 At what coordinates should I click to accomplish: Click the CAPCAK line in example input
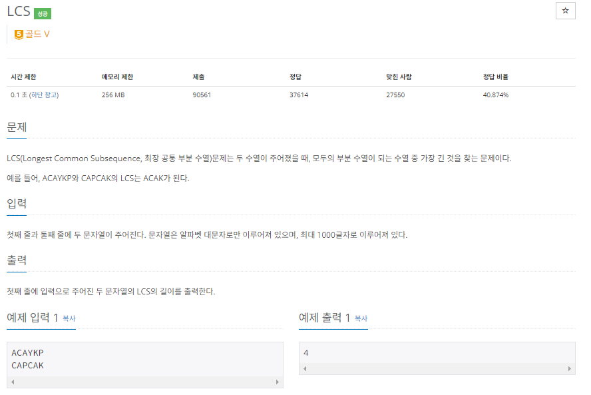[x=27, y=366]
